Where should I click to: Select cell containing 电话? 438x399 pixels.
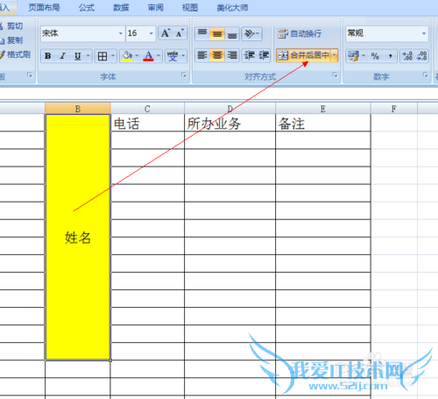147,123
